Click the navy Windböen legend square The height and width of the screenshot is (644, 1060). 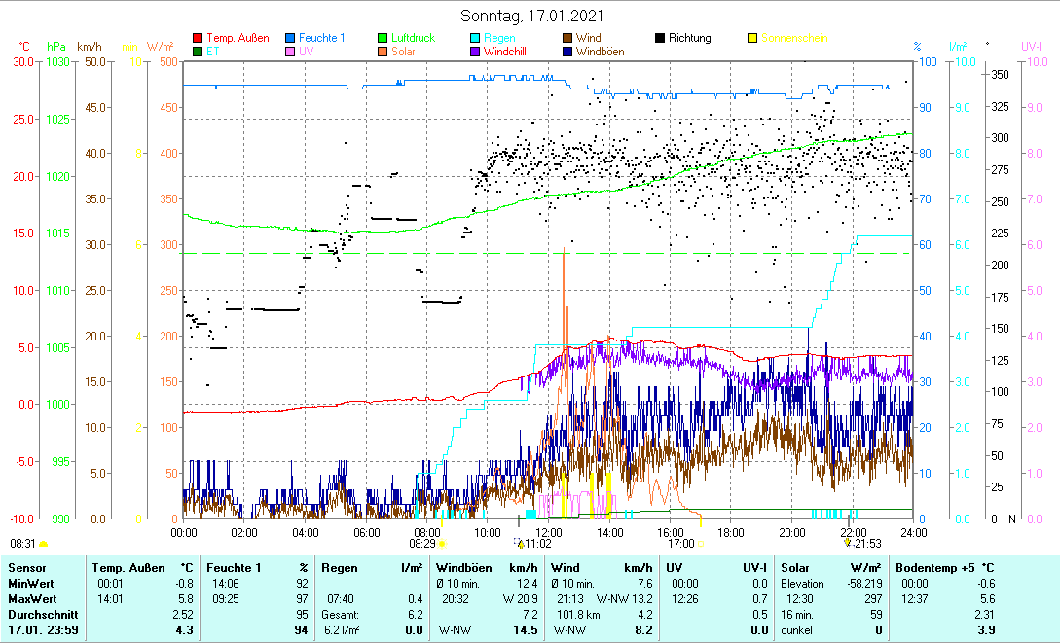tap(567, 52)
